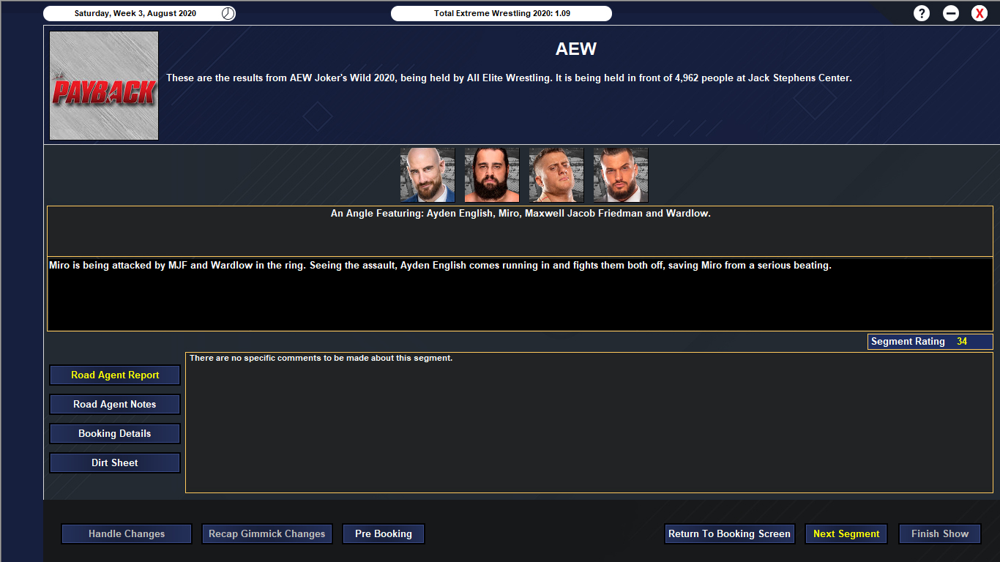Click Wardlow's portrait

[x=621, y=175]
